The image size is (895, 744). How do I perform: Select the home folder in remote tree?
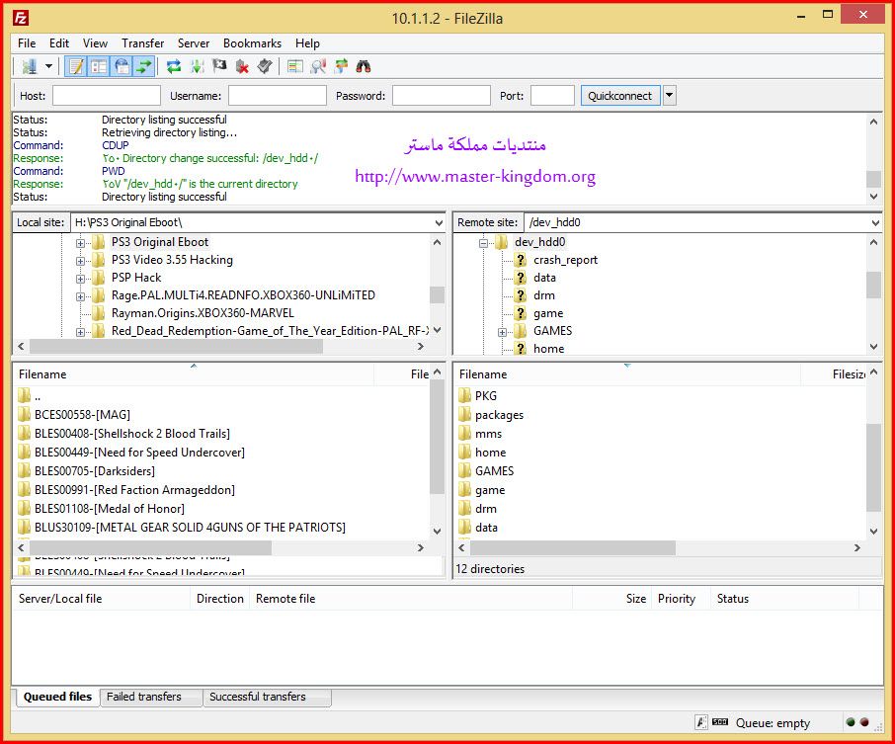(x=548, y=349)
